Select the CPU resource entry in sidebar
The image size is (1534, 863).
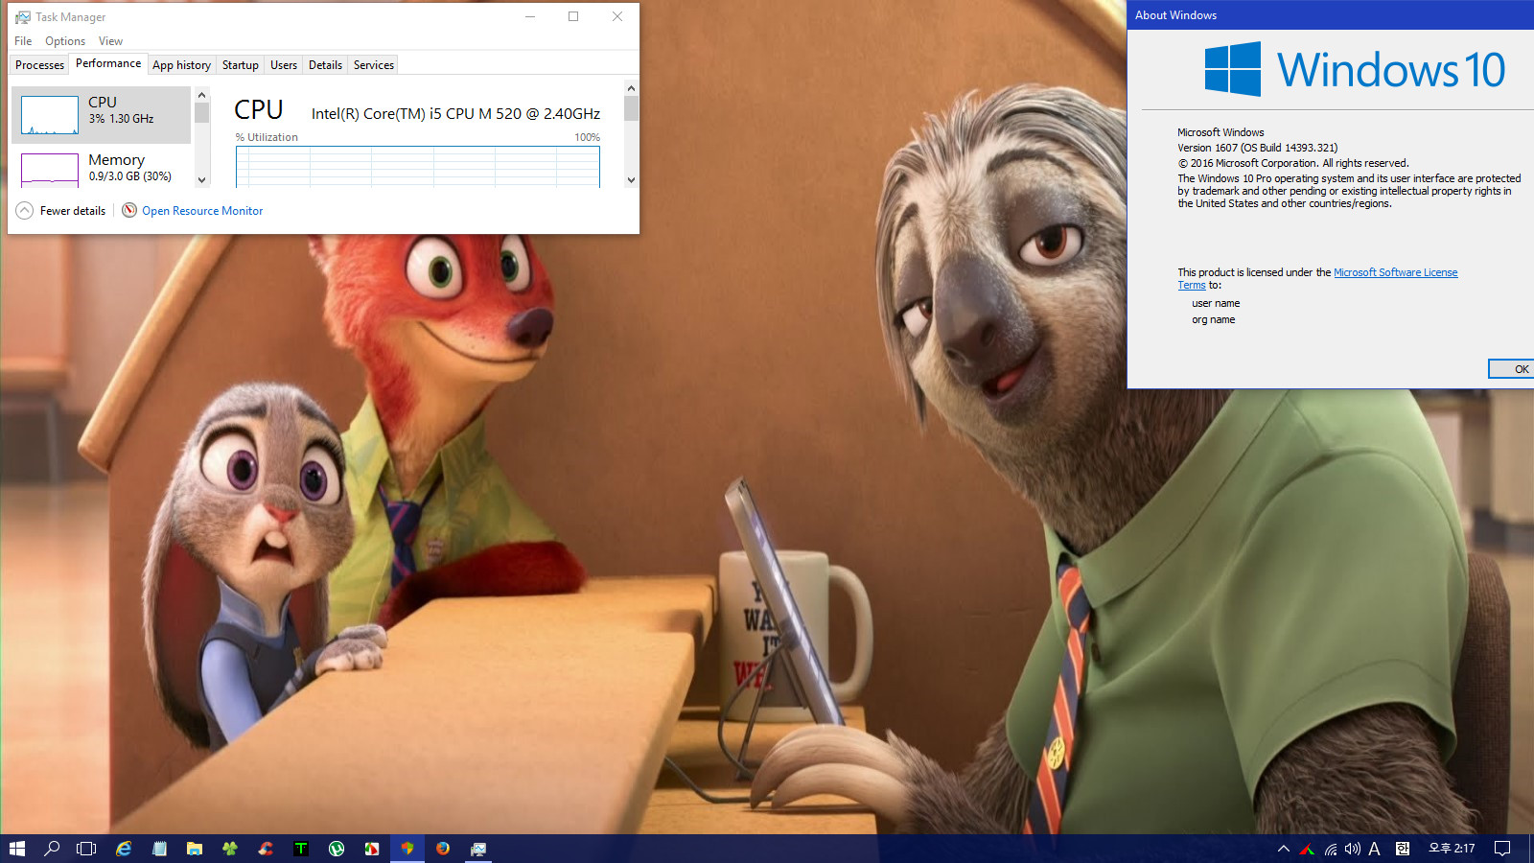[x=101, y=115]
